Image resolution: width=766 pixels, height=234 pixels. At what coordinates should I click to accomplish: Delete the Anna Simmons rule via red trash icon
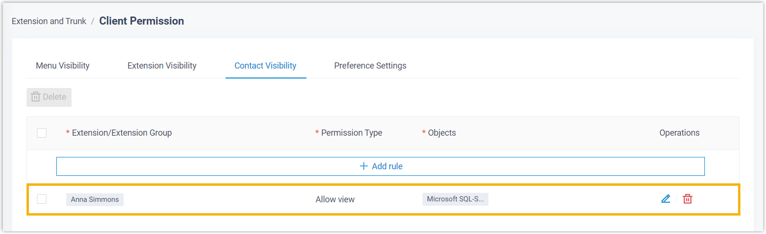pos(687,199)
